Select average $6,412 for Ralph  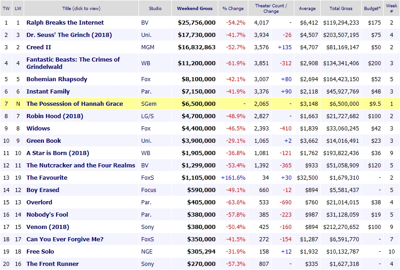coord(309,22)
